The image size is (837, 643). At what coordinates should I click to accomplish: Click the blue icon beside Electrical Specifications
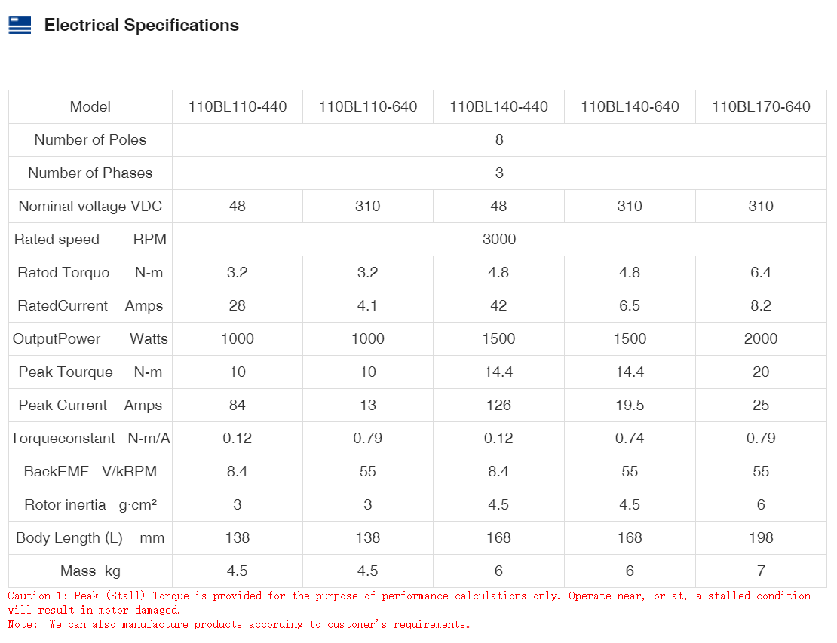(20, 25)
